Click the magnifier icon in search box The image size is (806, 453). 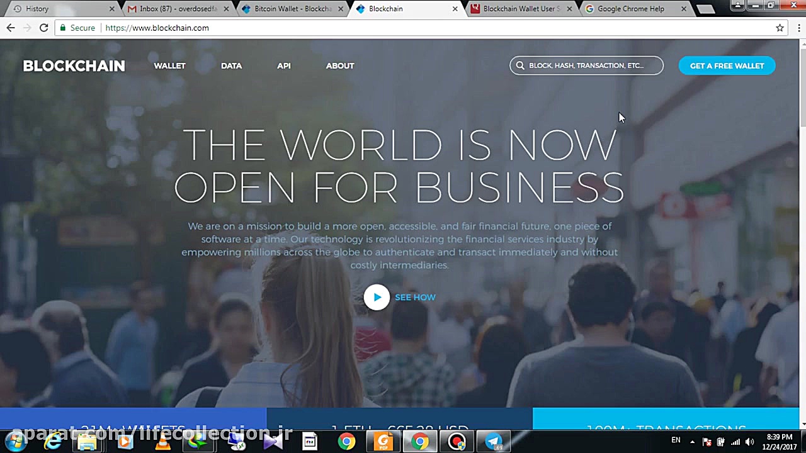[x=520, y=65]
